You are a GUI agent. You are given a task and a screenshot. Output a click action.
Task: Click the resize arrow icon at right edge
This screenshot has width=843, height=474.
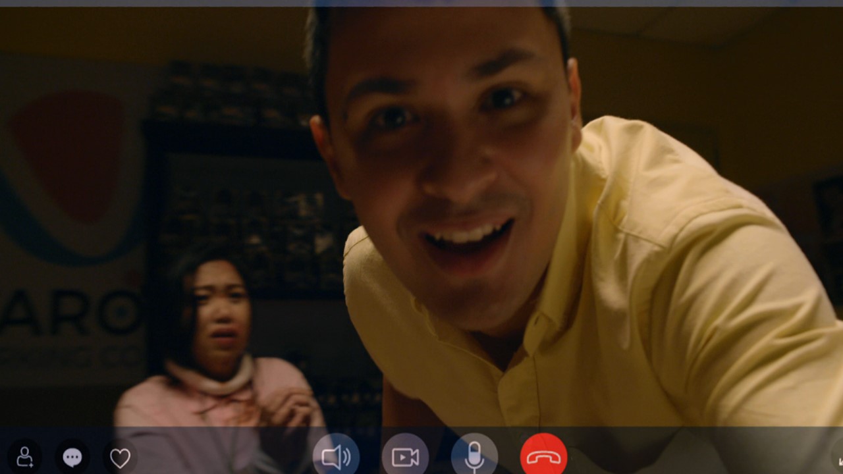click(x=837, y=457)
